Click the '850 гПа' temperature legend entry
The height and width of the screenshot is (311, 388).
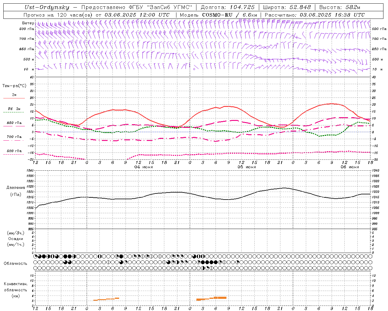(x=14, y=125)
